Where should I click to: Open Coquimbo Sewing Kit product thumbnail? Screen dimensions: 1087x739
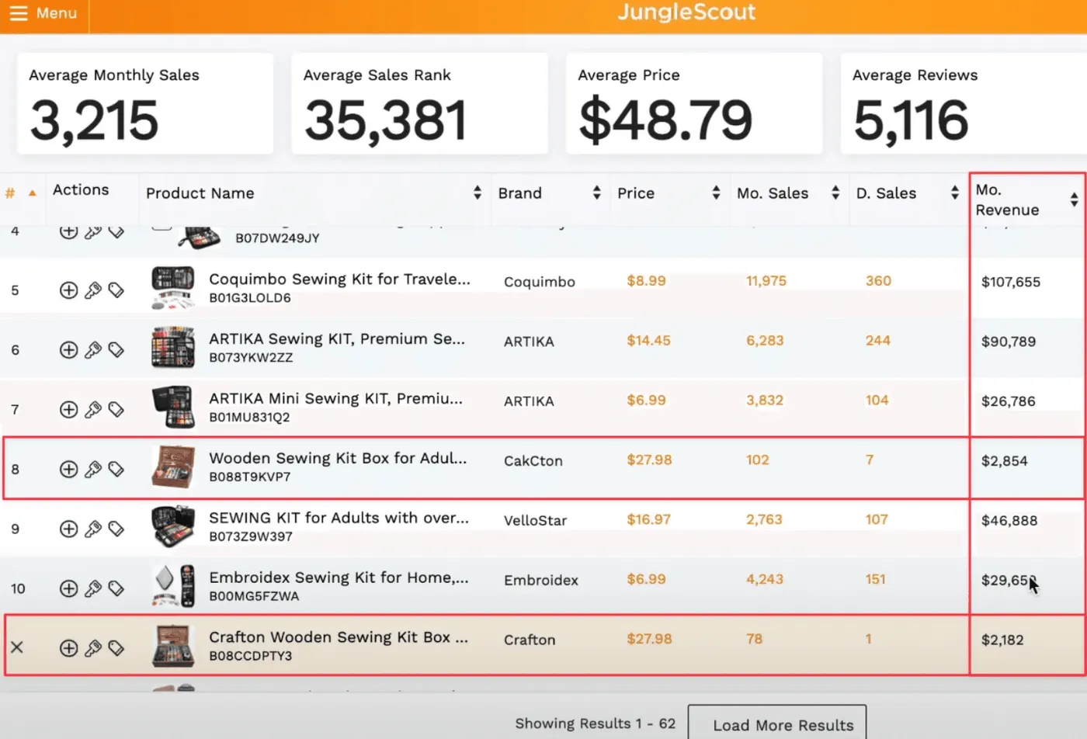[173, 288]
